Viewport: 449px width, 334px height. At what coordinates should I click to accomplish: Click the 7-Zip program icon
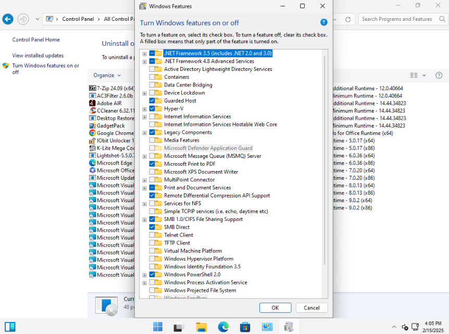point(93,88)
